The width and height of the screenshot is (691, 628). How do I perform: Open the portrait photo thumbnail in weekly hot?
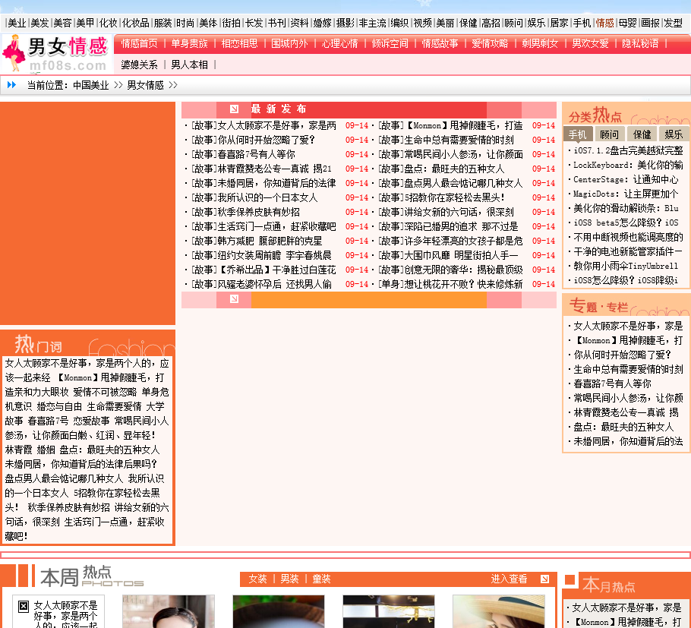[x=169, y=611]
